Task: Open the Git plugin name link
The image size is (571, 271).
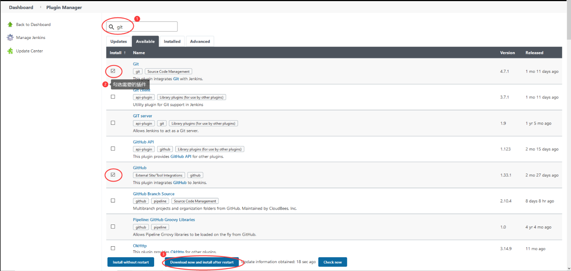Action: [x=136, y=64]
